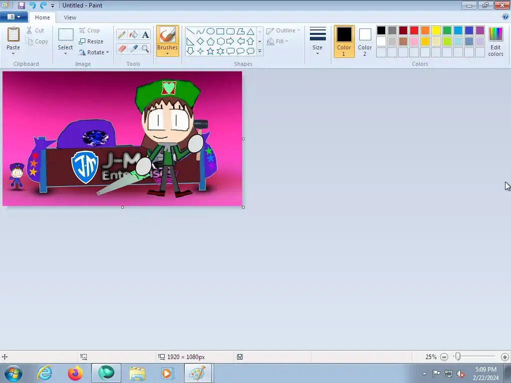
Task: Launch Firefox from taskbar
Action: point(75,373)
